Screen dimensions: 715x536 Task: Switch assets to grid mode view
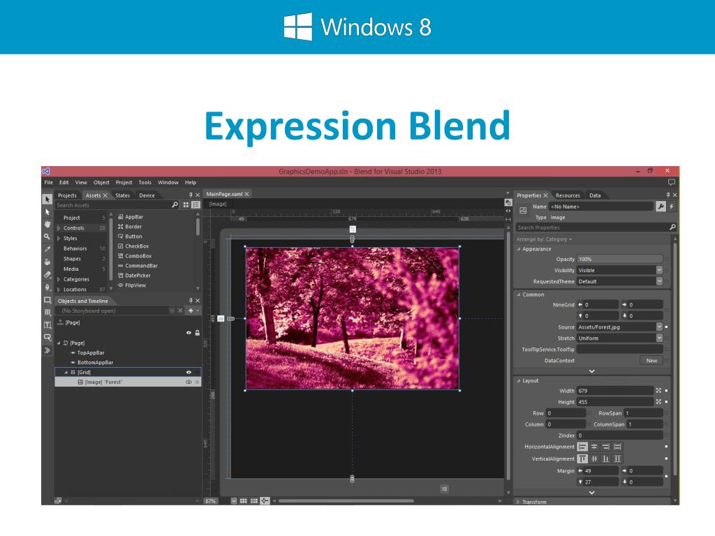click(186, 205)
